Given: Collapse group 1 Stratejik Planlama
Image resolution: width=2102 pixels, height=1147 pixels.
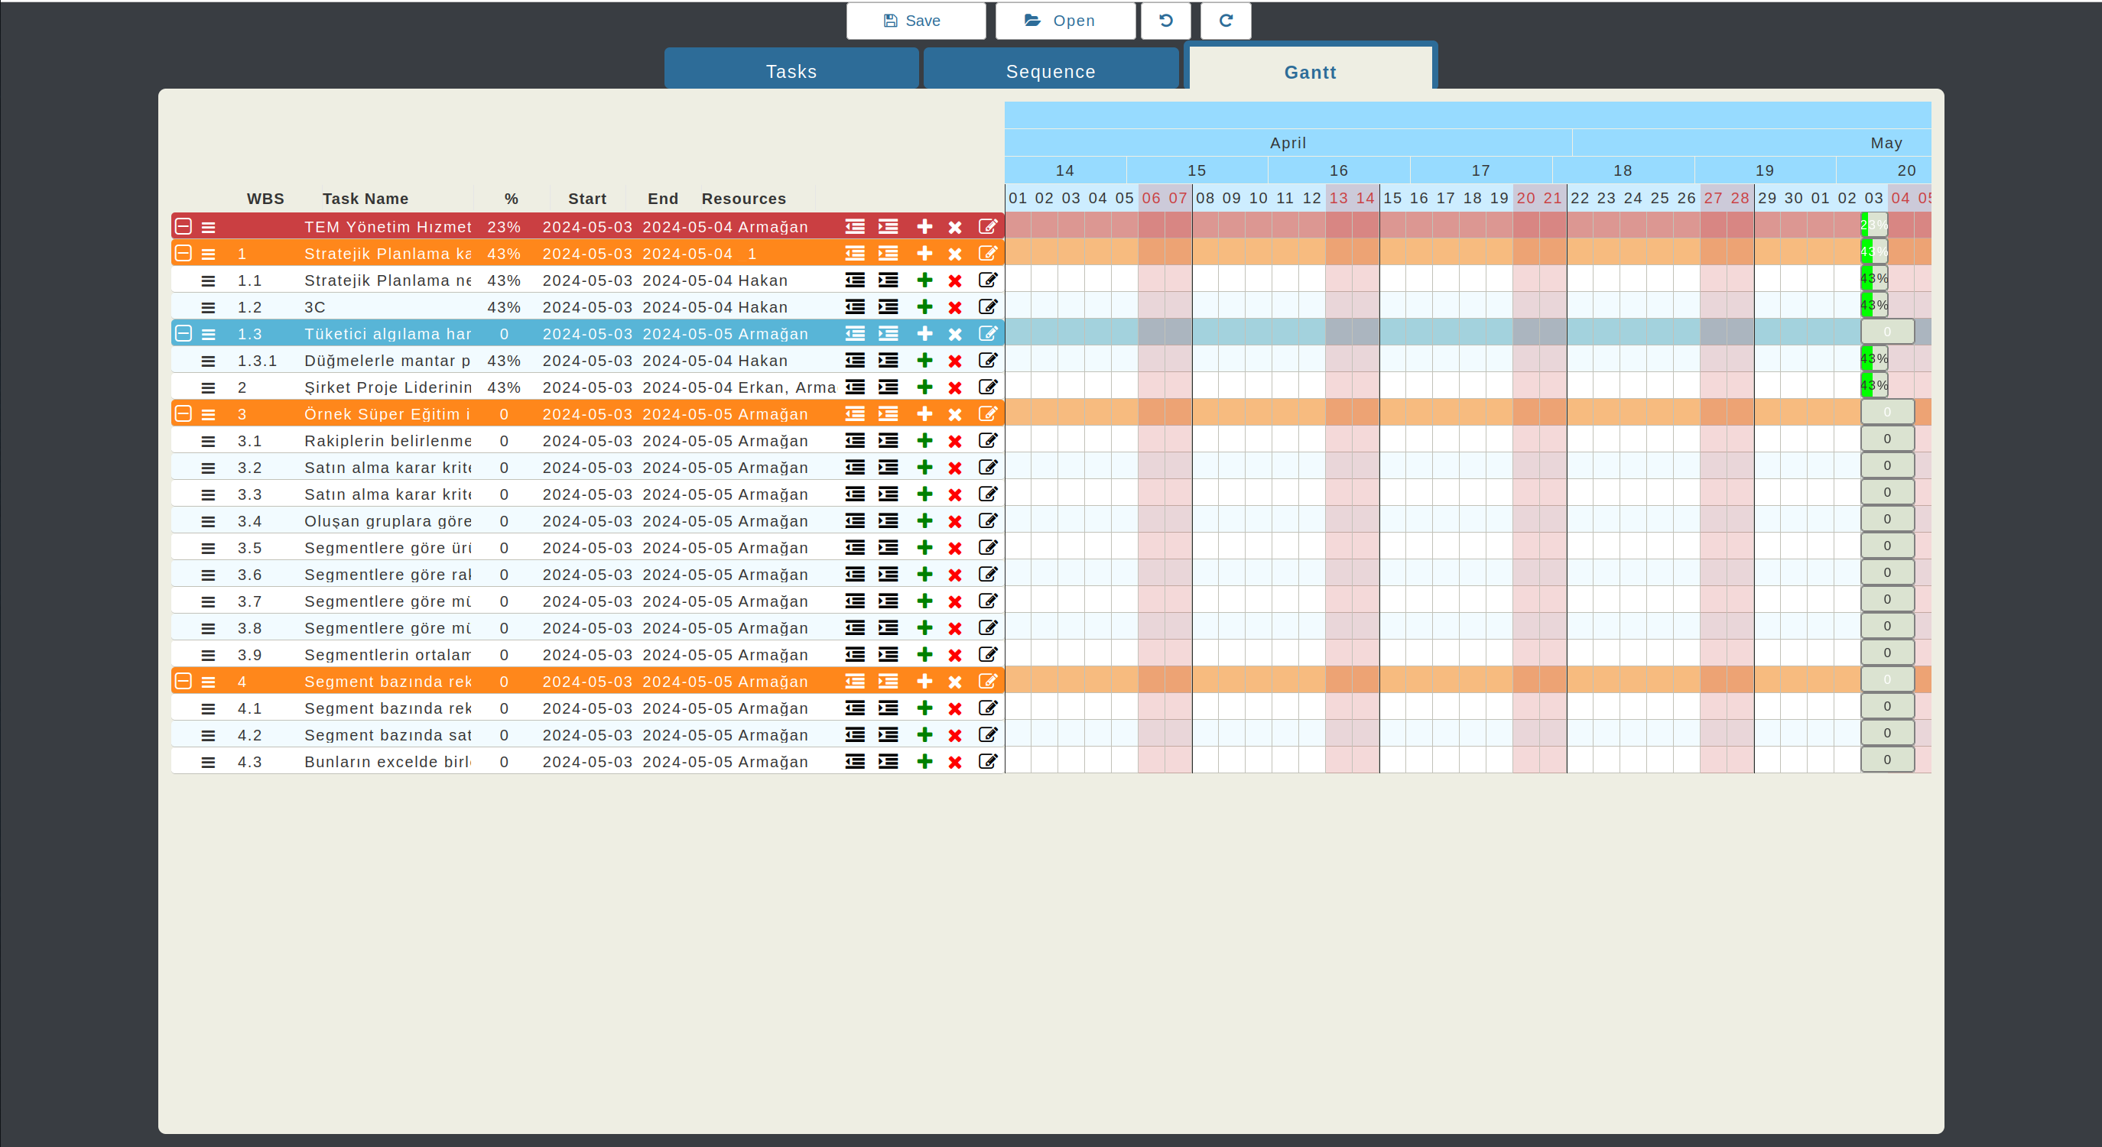Looking at the screenshot, I should click(x=184, y=254).
